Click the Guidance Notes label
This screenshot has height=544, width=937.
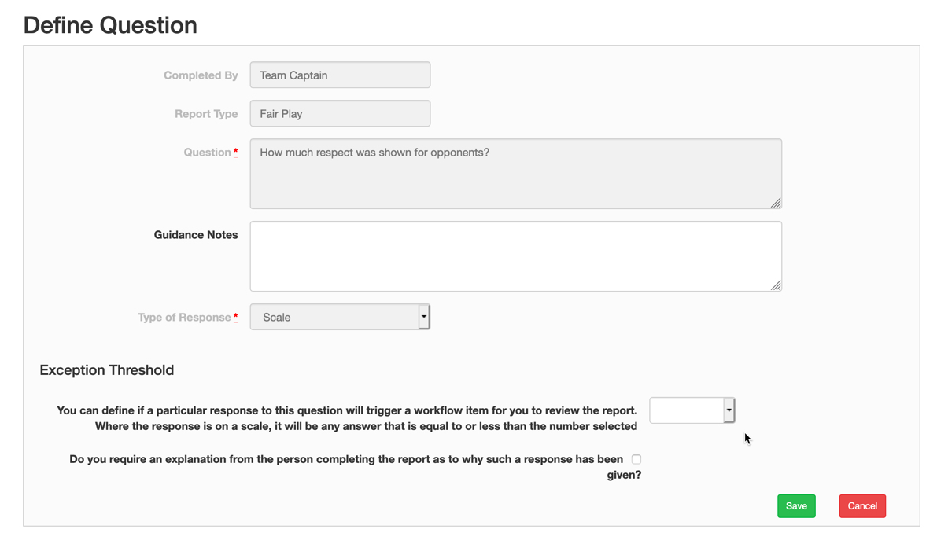click(196, 235)
